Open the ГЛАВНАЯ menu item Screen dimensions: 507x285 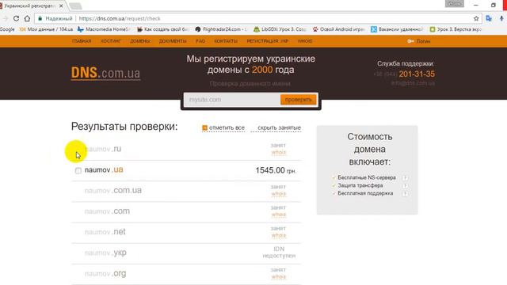coord(82,41)
